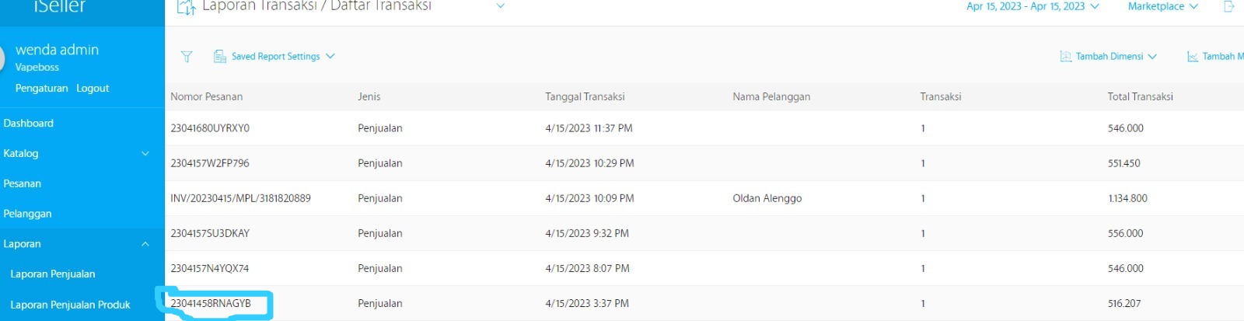1244x321 pixels.
Task: Click the Pengaturan link
Action: (41, 89)
